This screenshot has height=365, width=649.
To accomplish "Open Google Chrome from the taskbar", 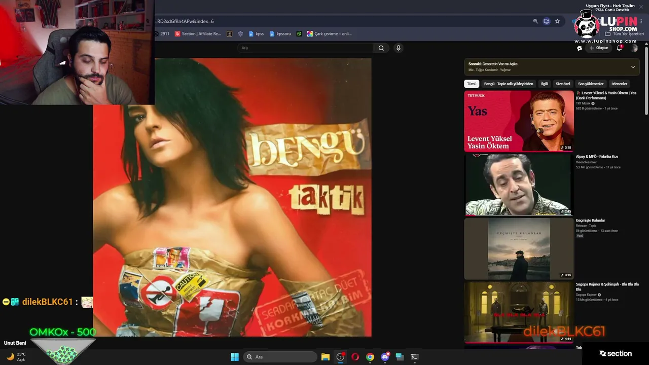I will click(x=370, y=357).
